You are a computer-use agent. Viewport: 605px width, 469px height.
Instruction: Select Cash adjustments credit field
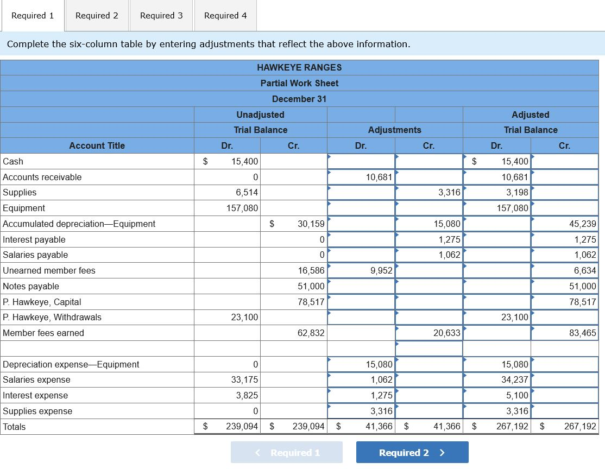pyautogui.click(x=429, y=161)
